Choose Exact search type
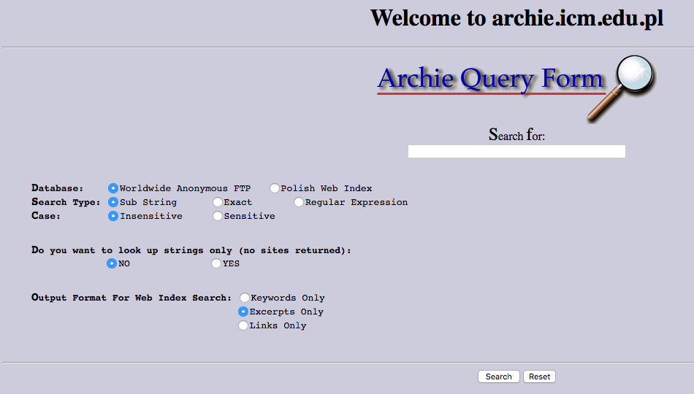 click(217, 202)
